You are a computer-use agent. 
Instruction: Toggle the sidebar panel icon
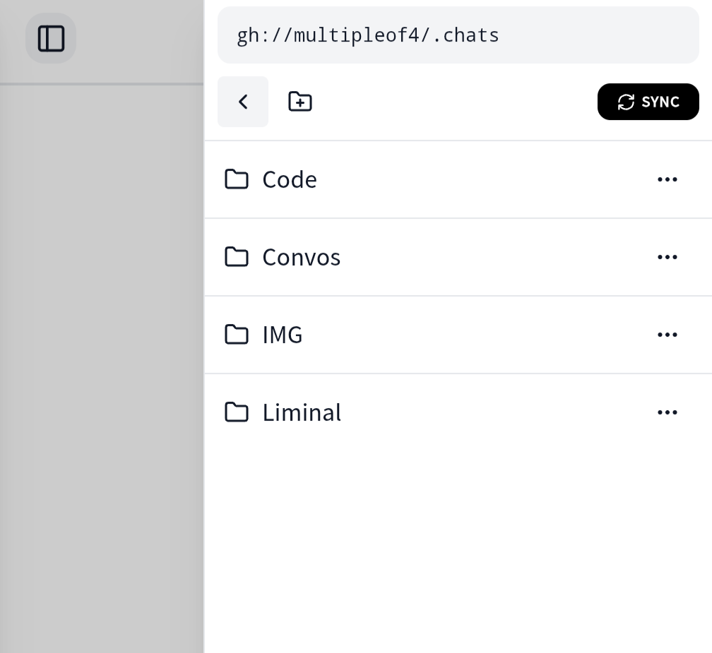click(x=51, y=38)
